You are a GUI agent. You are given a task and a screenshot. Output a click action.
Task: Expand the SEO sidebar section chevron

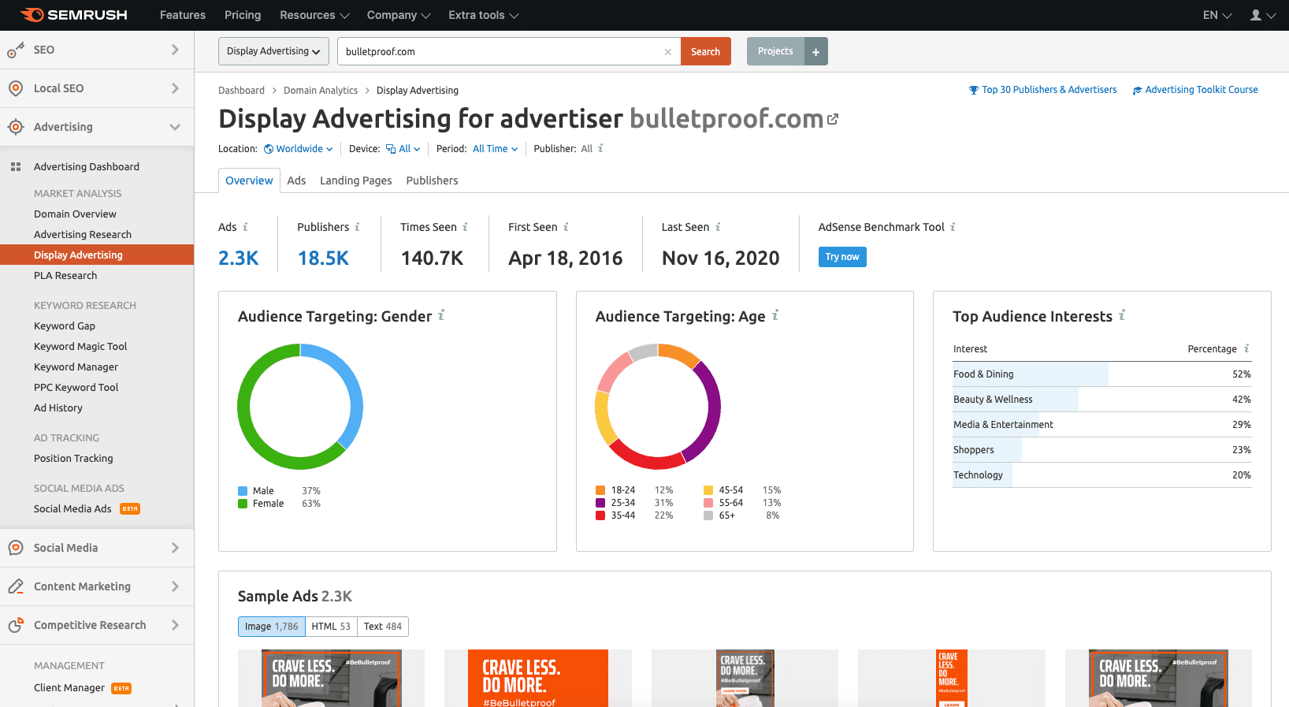pos(175,50)
